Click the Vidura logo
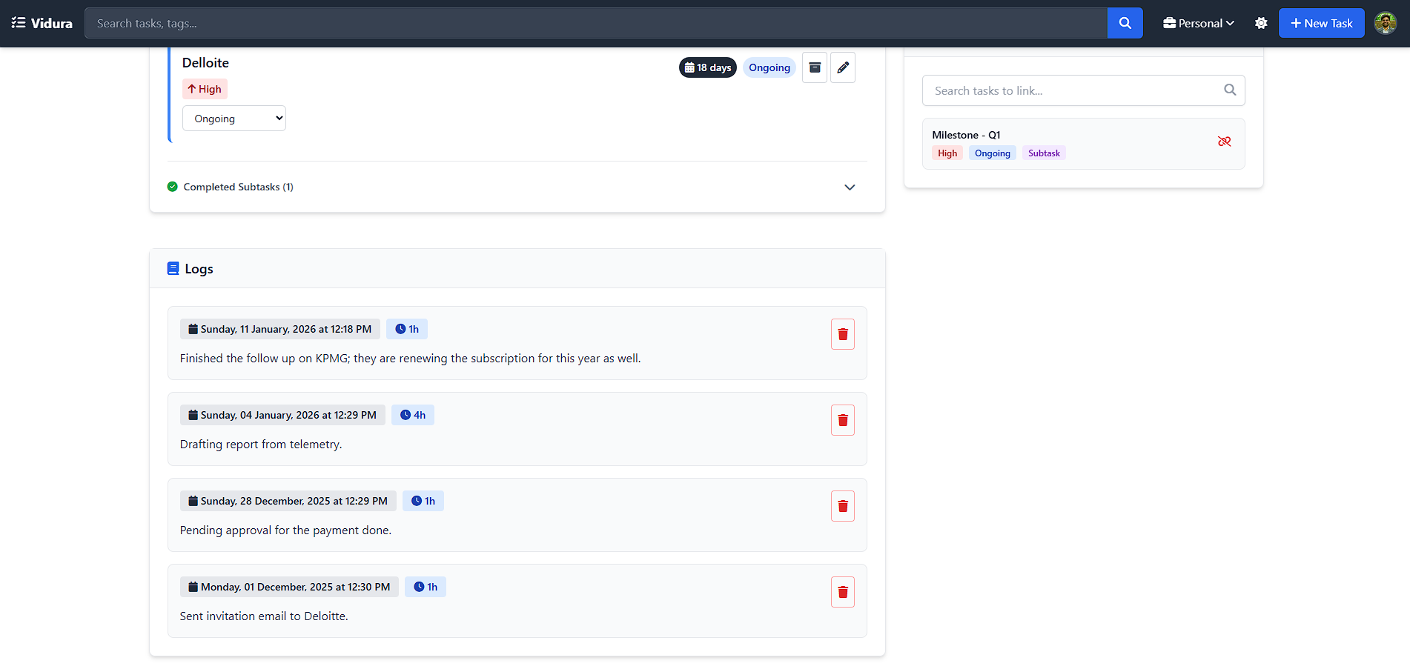The width and height of the screenshot is (1410, 672). [42, 23]
